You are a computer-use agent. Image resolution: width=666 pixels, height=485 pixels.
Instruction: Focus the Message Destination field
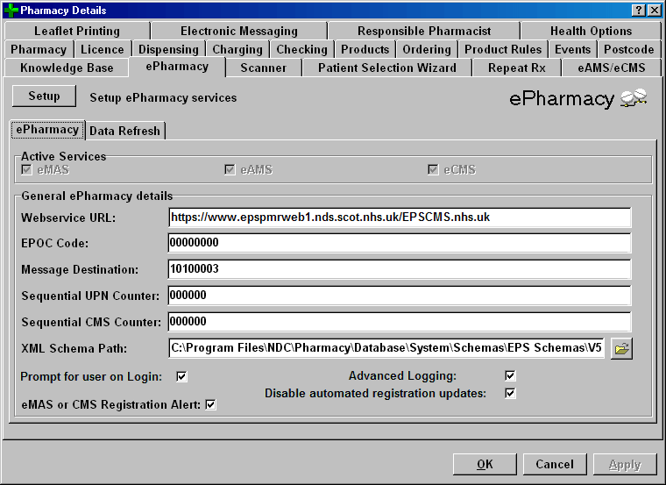click(x=399, y=270)
